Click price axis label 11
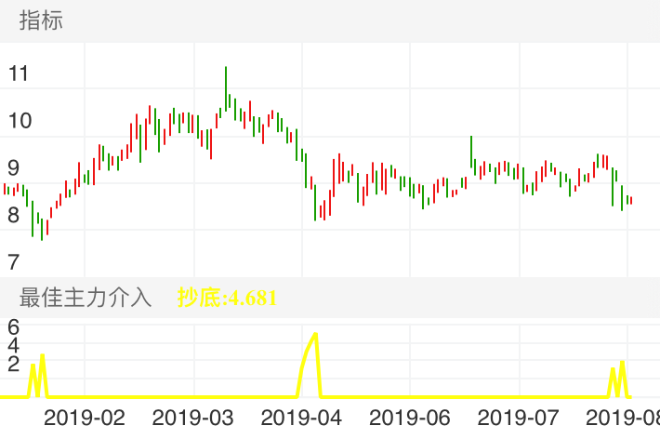Screen dimensions: 660x439 point(18,74)
